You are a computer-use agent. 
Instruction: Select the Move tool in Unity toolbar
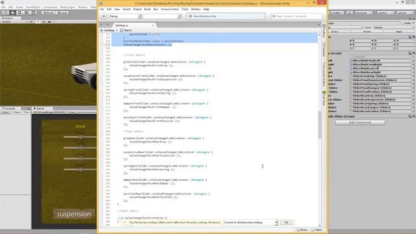point(12,13)
